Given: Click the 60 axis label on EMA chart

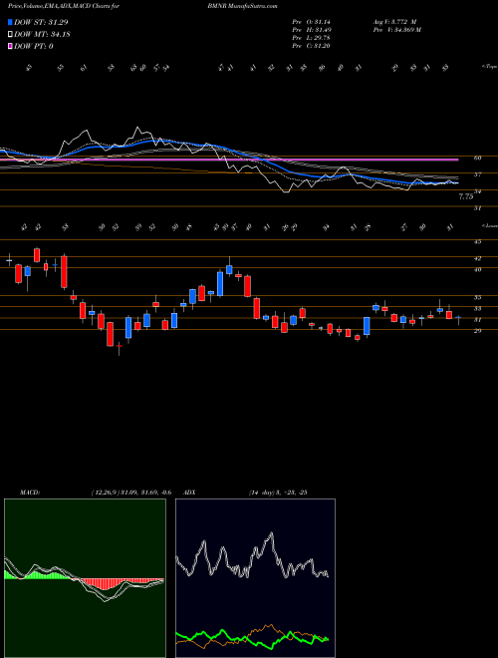Looking at the screenshot, I should tap(477, 158).
